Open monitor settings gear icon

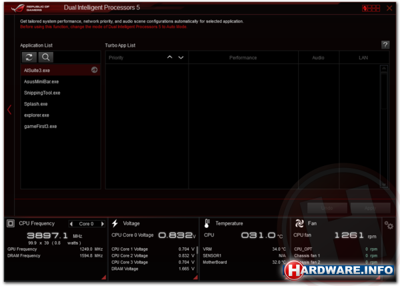[x=389, y=225]
